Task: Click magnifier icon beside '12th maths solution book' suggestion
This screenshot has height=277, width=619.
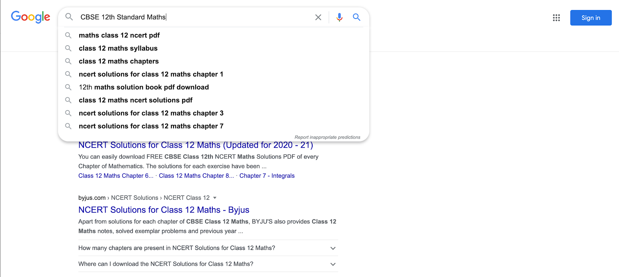Action: [68, 87]
